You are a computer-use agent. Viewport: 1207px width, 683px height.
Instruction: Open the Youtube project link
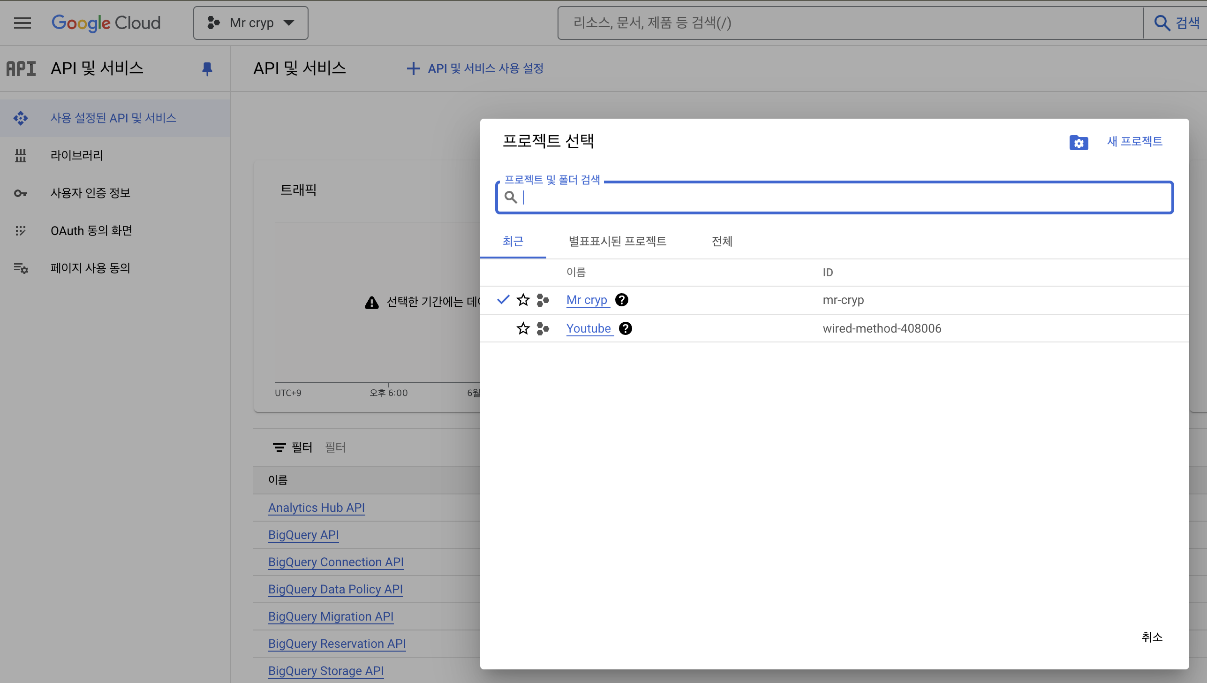(x=588, y=328)
